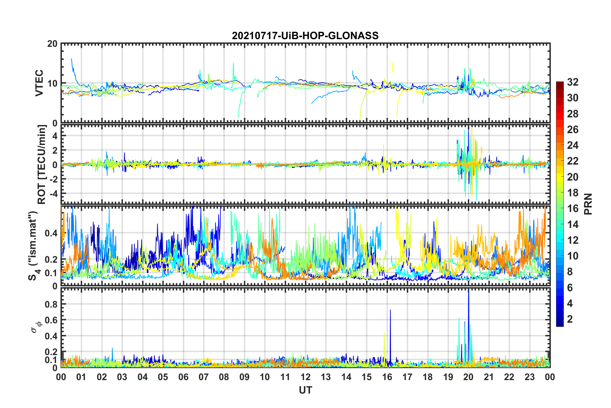Select colorbar tick label "32"

[x=572, y=82]
